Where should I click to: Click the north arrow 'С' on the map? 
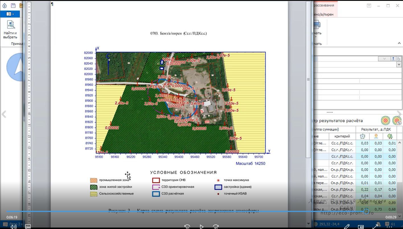108,64
